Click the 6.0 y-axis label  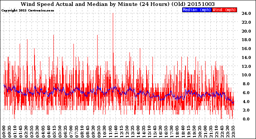click(x=246, y=93)
